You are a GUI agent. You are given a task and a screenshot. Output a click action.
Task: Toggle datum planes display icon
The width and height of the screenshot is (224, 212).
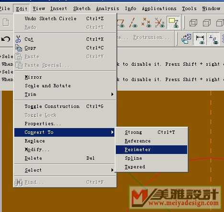[121, 23]
